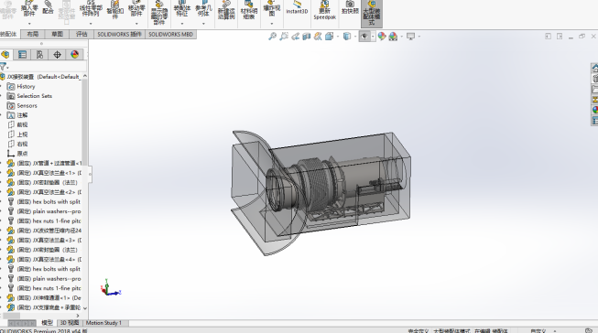Toggle Hide/Show Items eye icon

pos(364,37)
